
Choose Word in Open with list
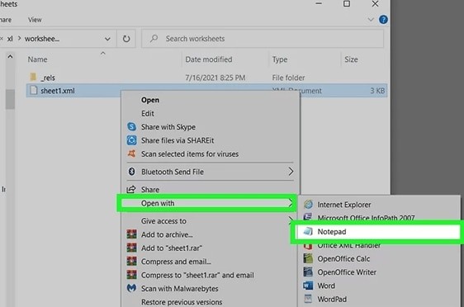(x=379, y=286)
